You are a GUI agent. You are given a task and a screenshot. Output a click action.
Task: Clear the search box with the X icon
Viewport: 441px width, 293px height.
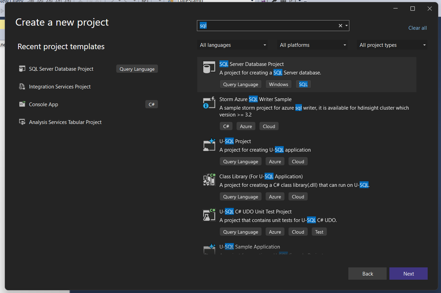coord(340,26)
